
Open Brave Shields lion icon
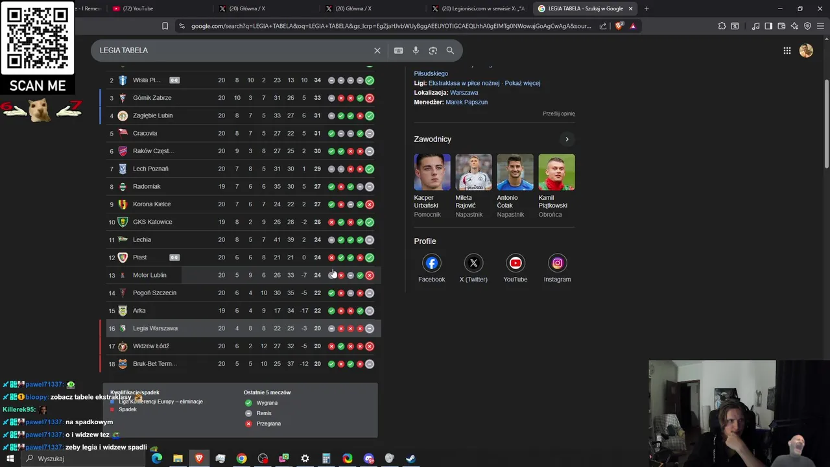(619, 26)
